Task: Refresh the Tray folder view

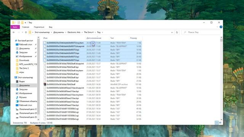Action: click(177, 32)
